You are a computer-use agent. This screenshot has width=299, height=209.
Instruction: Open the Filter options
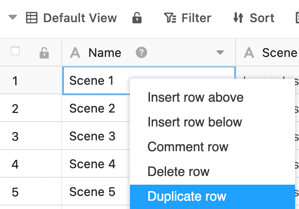tap(187, 18)
